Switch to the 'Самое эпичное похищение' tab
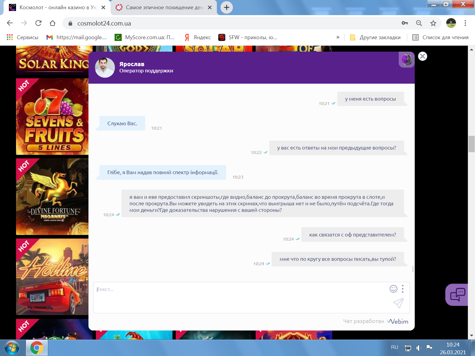475x356 pixels. (x=164, y=7)
